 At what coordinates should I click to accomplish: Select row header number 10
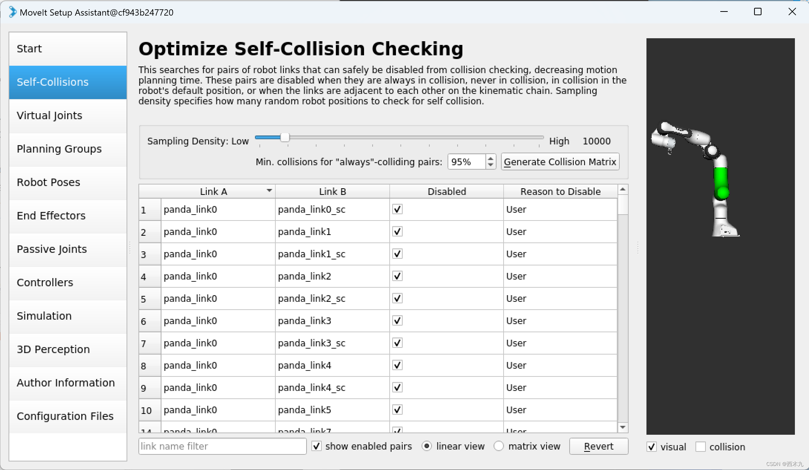click(x=150, y=410)
